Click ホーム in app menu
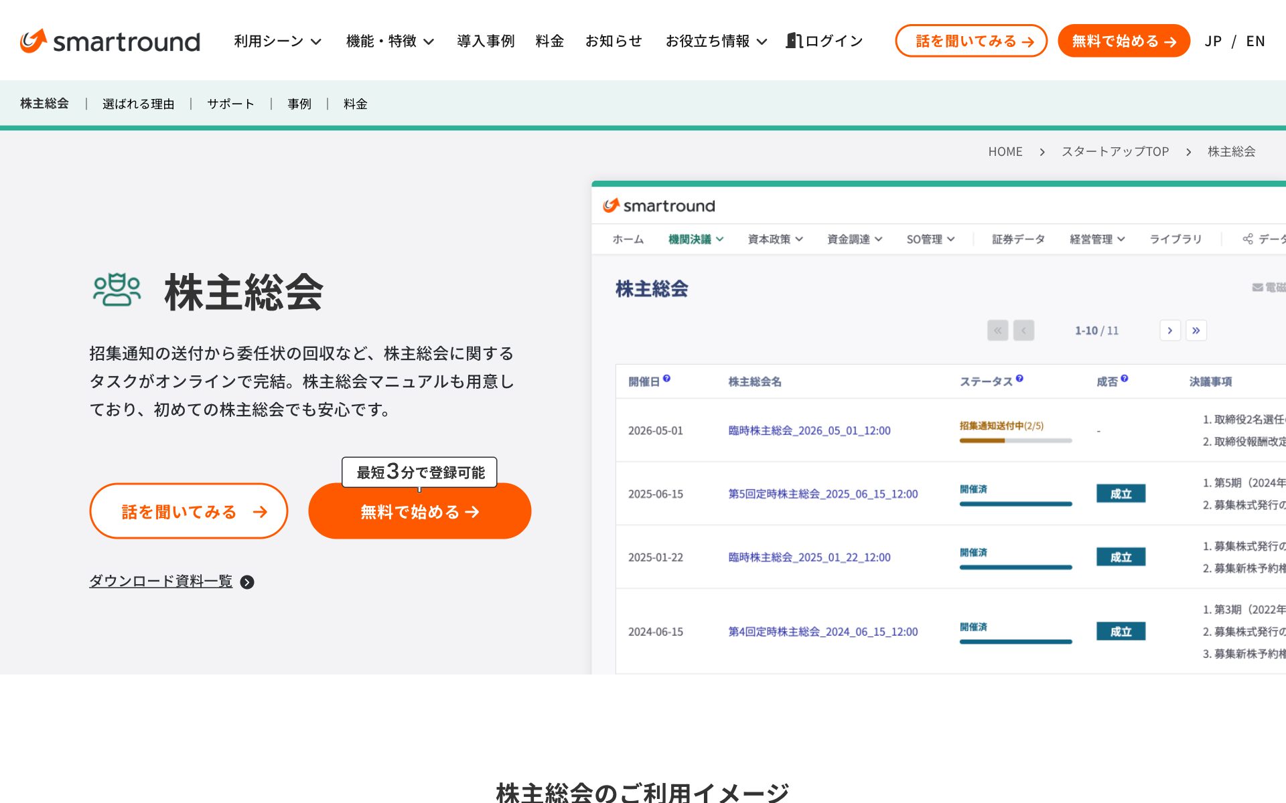This screenshot has width=1286, height=803. tap(628, 240)
